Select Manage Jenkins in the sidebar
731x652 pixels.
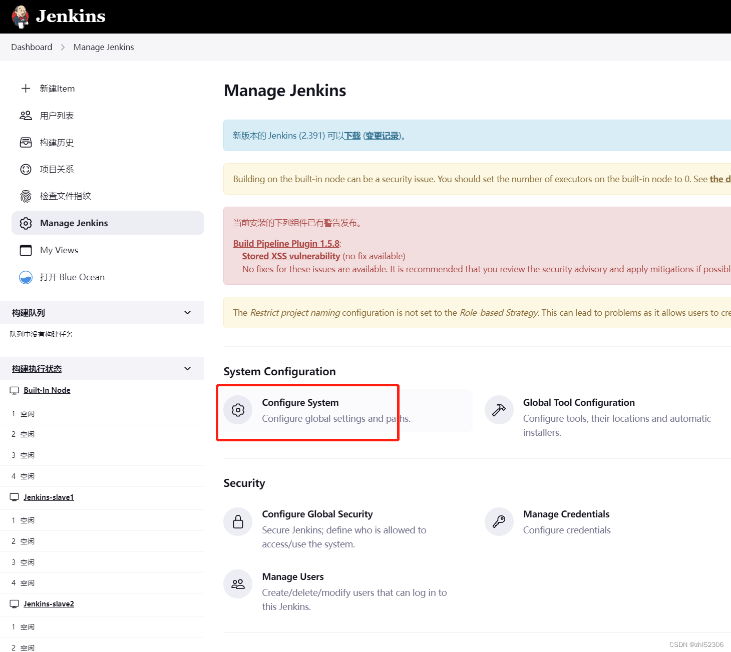point(108,223)
